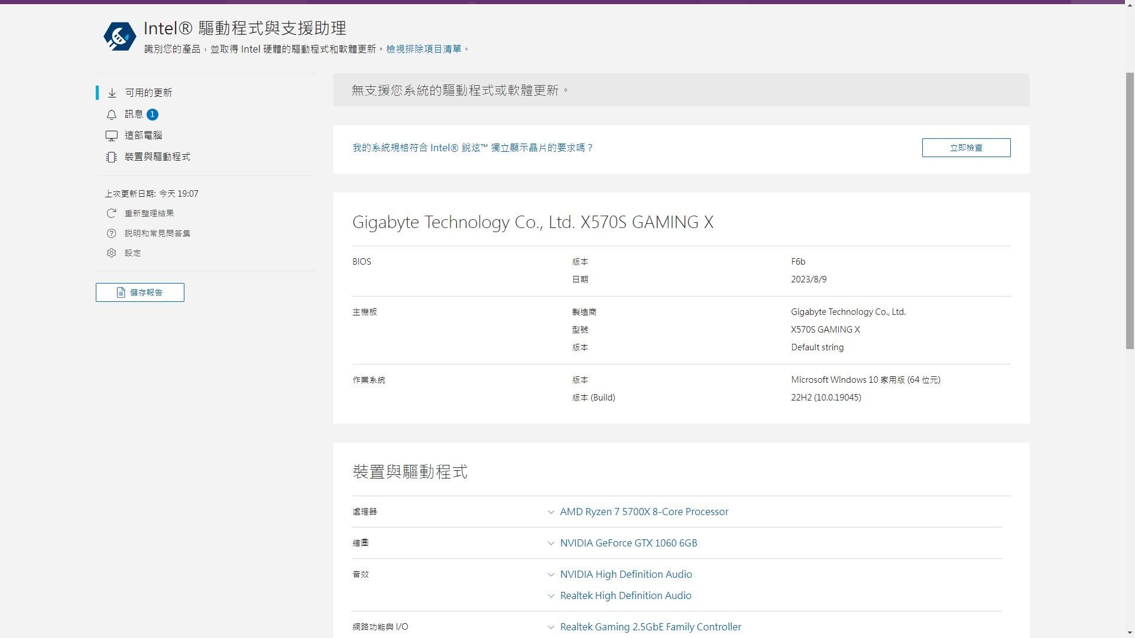Click the monitor icon beside 這部電腦
1135x638 pixels.
(112, 136)
